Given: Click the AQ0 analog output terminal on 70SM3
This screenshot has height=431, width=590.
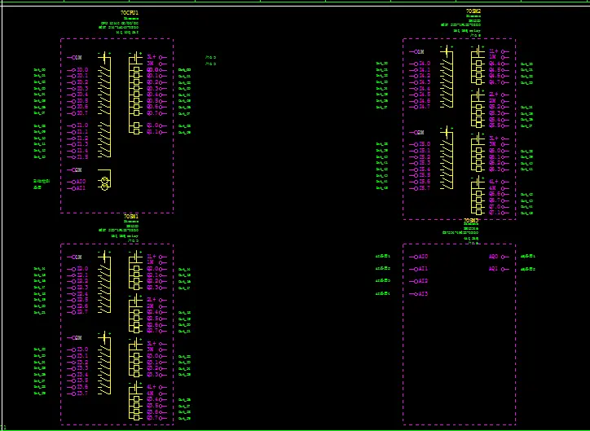Looking at the screenshot, I should click(494, 257).
